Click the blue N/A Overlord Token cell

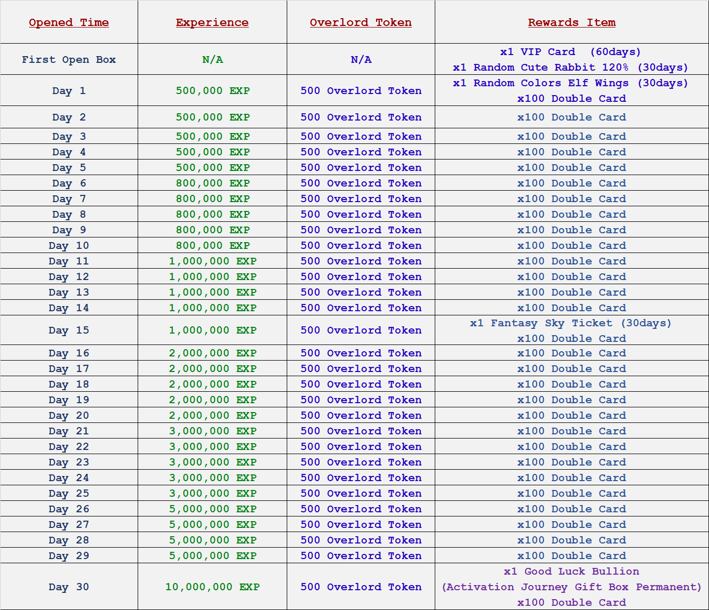coord(361,60)
